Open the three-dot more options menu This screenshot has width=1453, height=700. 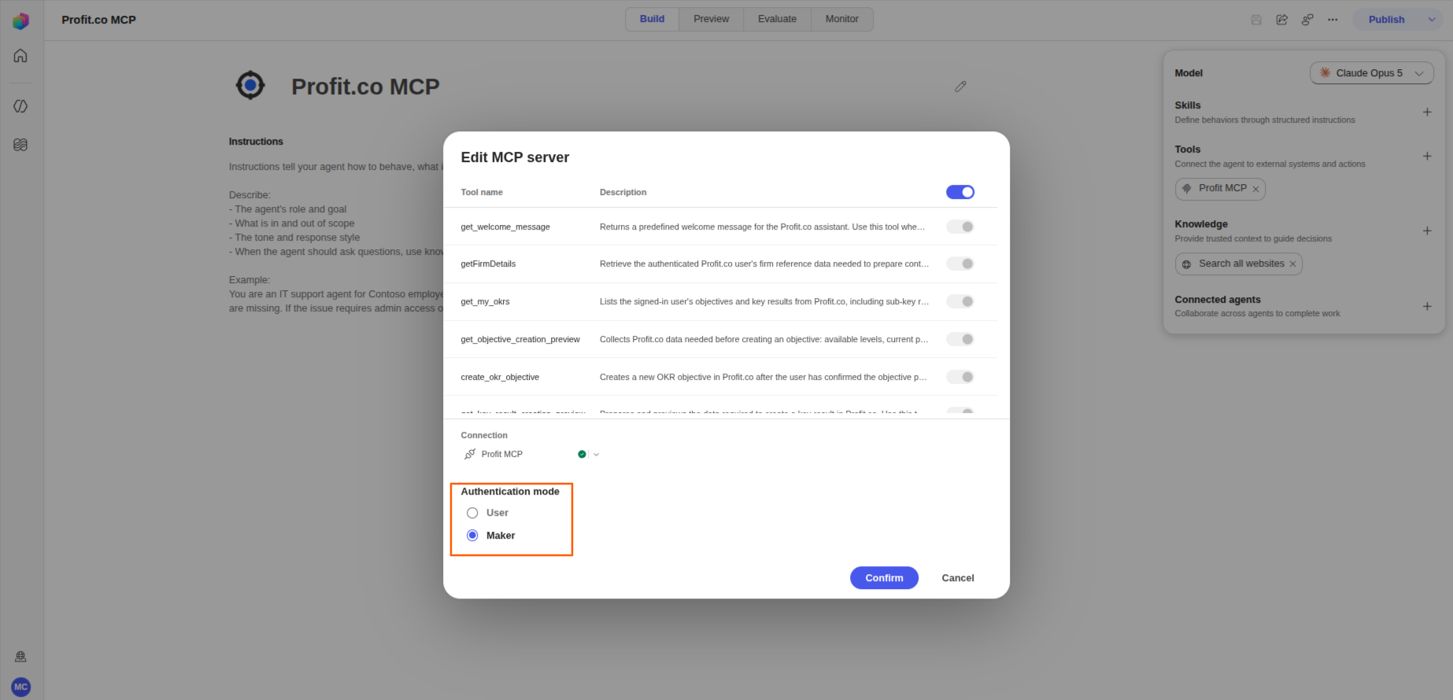pos(1333,20)
